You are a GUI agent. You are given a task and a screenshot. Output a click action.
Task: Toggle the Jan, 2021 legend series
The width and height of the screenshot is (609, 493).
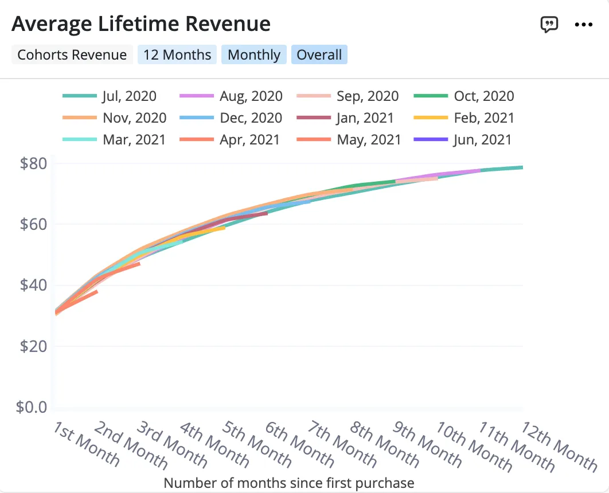345,118
